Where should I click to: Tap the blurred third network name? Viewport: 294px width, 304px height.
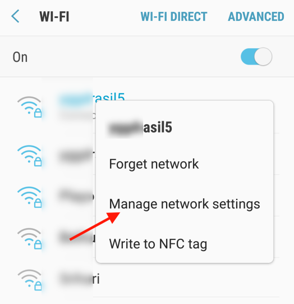(77, 196)
